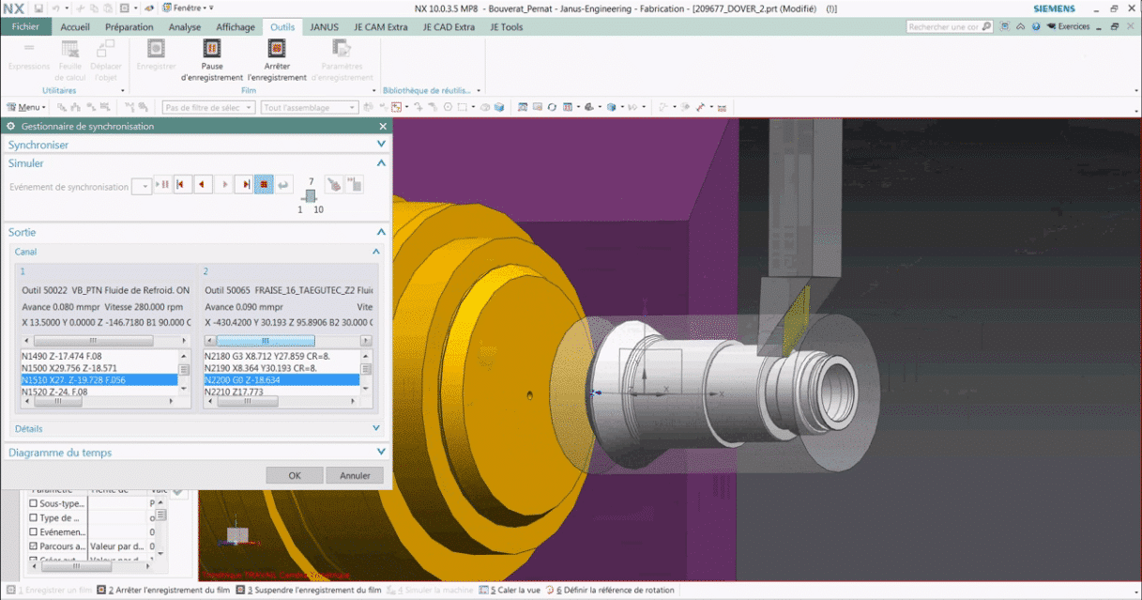Image resolution: width=1142 pixels, height=600 pixels.
Task: Open the Menu dropdown button
Action: pyautogui.click(x=25, y=107)
